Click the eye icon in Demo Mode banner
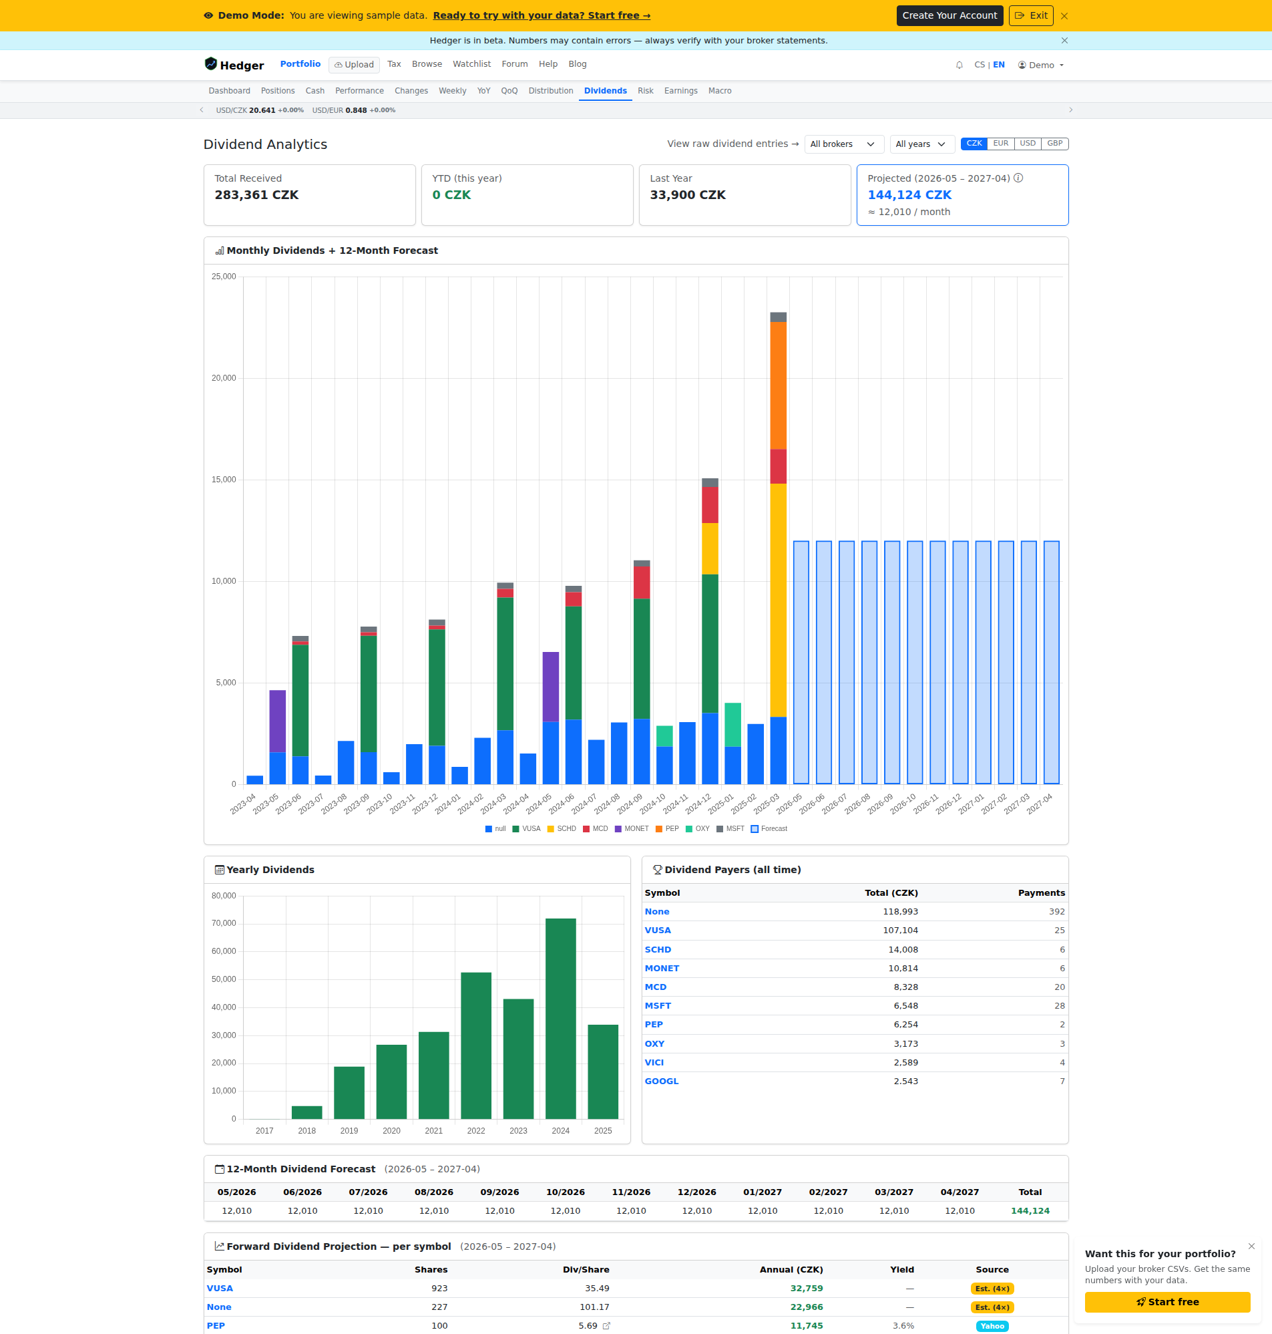Viewport: 1272px width, 1334px height. [x=209, y=15]
